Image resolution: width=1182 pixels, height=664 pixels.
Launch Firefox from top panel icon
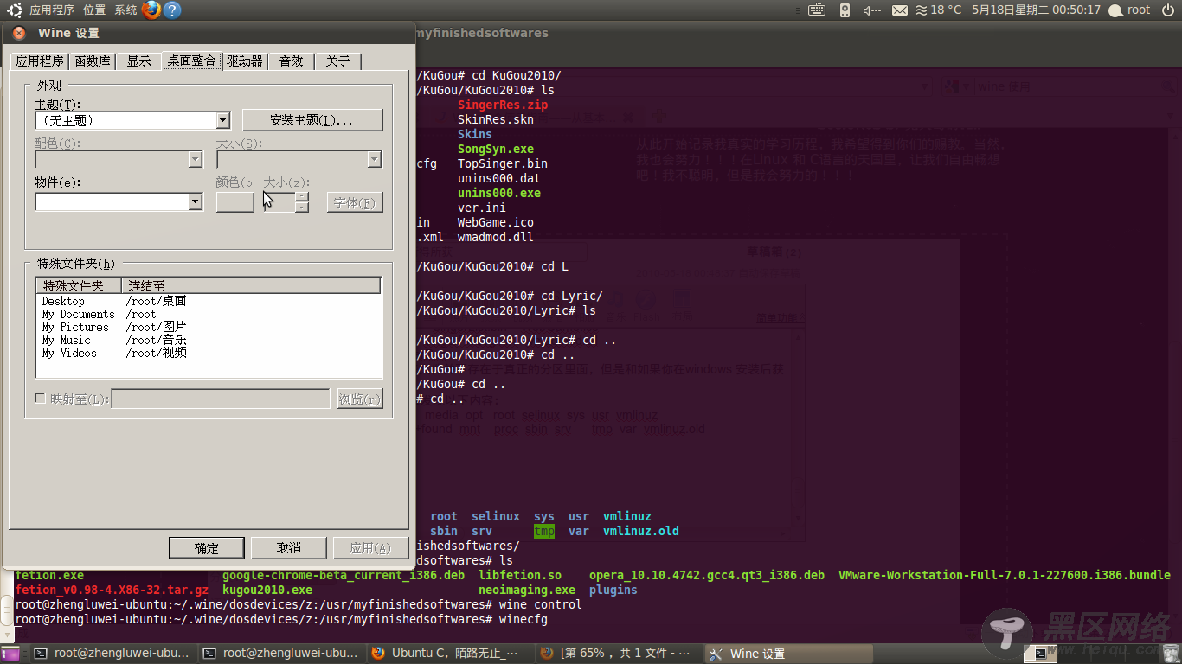point(151,10)
